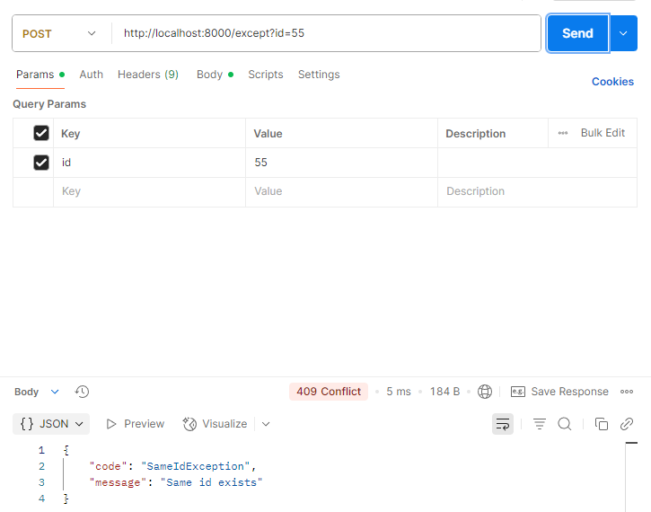Click the network globe icon
The image size is (651, 512).
tap(485, 392)
